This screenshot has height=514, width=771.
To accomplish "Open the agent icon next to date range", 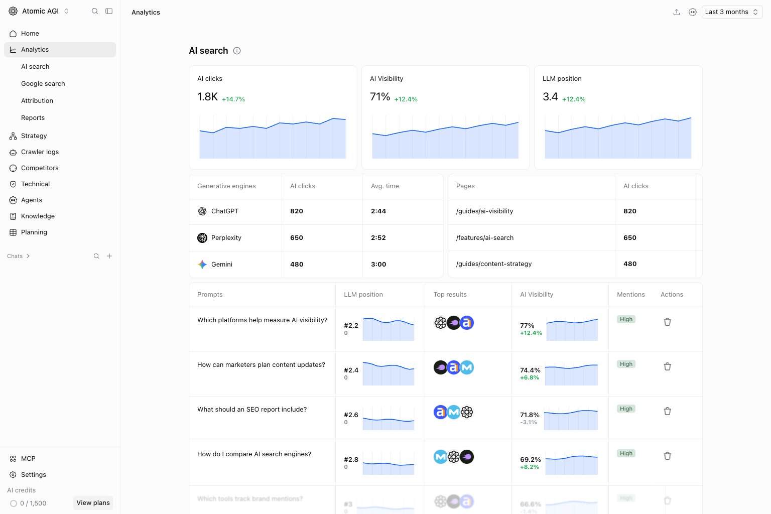I will 693,12.
